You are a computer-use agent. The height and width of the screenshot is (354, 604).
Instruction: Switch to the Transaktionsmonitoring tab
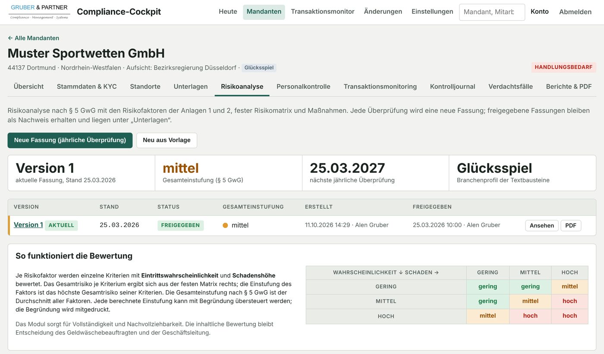pyautogui.click(x=380, y=86)
